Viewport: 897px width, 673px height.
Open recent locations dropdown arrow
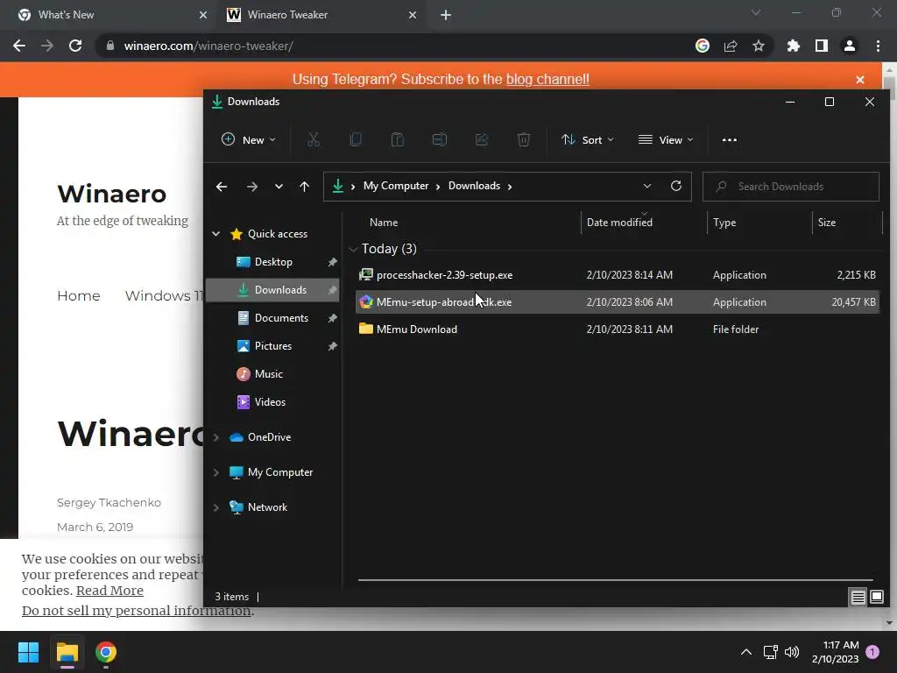click(279, 187)
